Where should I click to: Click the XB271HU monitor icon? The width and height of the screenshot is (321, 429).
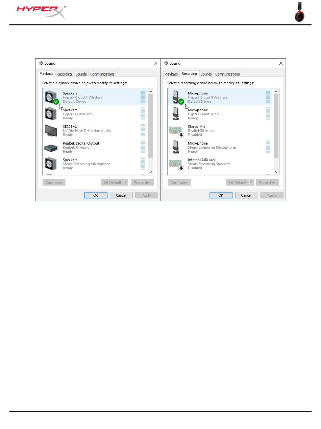[x=51, y=130]
